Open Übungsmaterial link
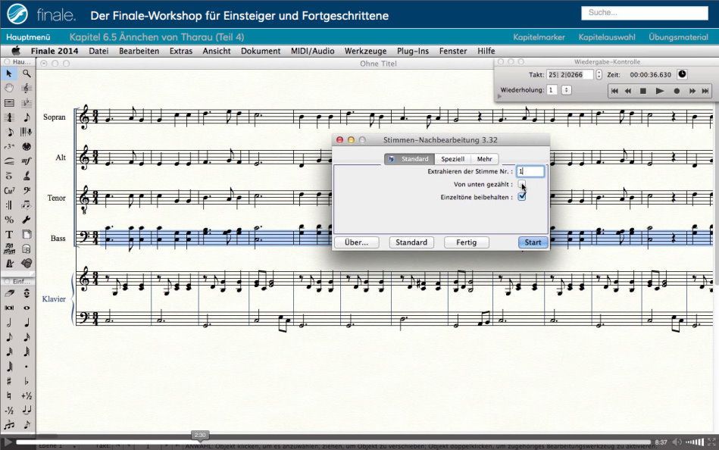719x450 pixels. pyautogui.click(x=678, y=37)
